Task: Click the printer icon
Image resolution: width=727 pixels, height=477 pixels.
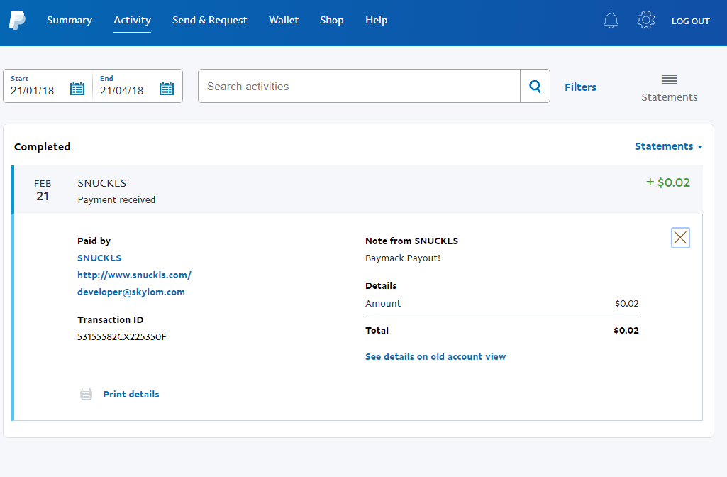Action: pyautogui.click(x=87, y=394)
